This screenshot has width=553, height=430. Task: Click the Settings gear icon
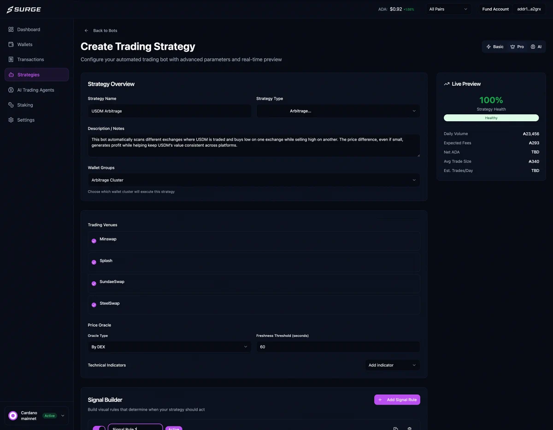(x=11, y=120)
